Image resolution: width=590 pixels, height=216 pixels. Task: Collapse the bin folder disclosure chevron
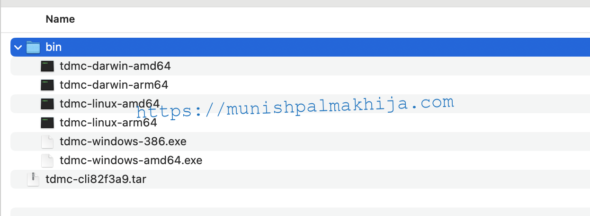[x=18, y=47]
